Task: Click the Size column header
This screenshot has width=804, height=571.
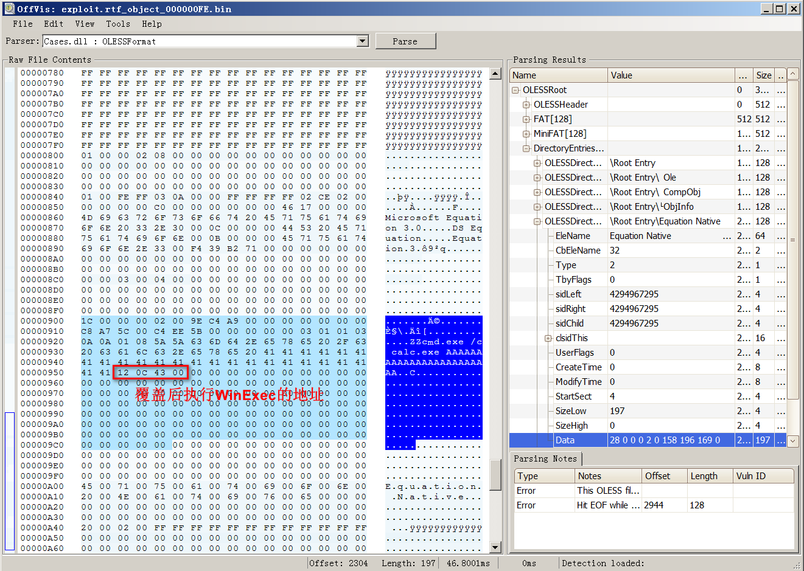Action: click(x=763, y=75)
